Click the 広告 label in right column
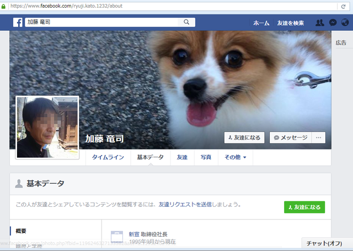The height and width of the screenshot is (251, 353). [x=341, y=43]
